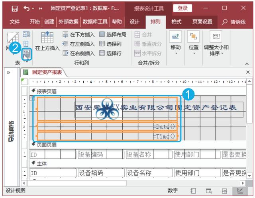This screenshot has height=198, width=255.
Task: Switch to the 创建 tab
Action: click(x=49, y=22)
